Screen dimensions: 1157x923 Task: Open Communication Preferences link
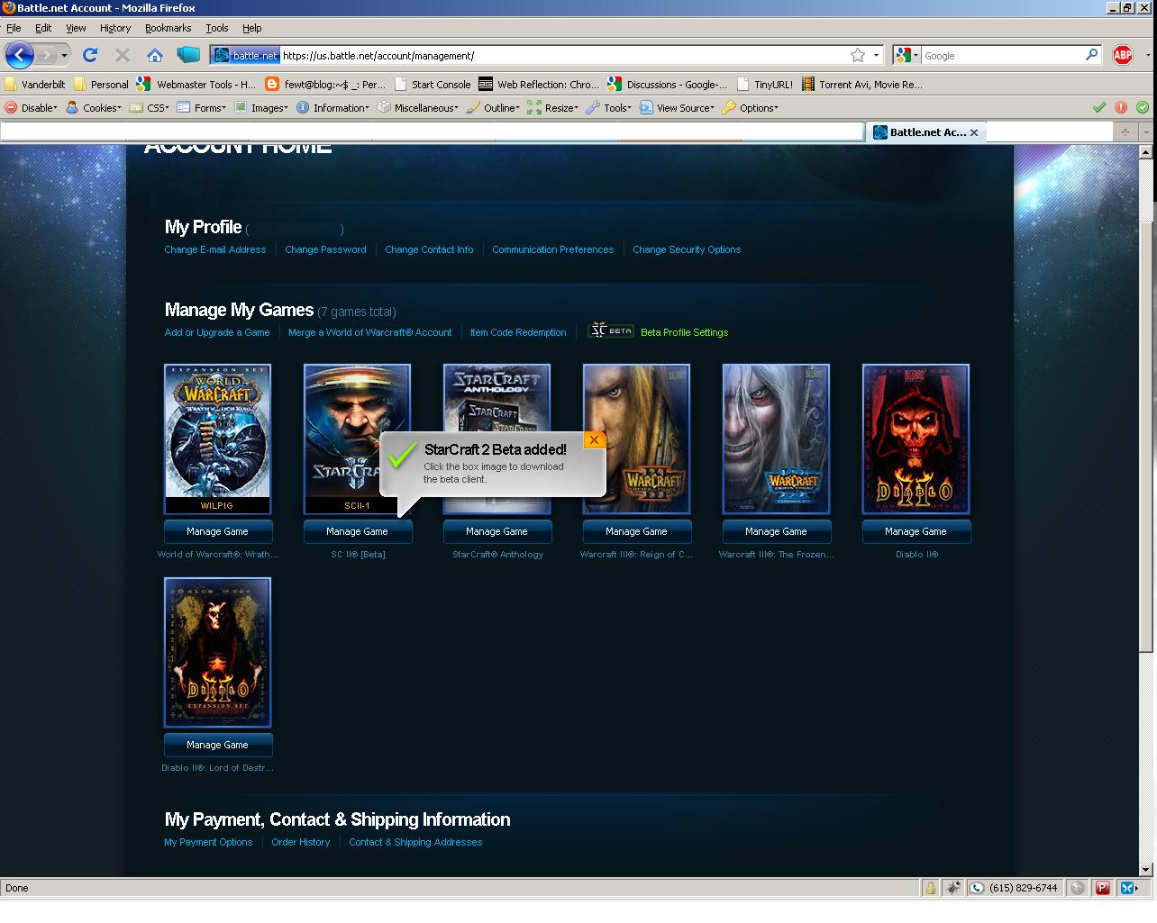click(552, 249)
